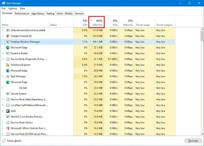Expand Service Host: State Repository group
This screenshot has width=204, height=146.
[3, 99]
